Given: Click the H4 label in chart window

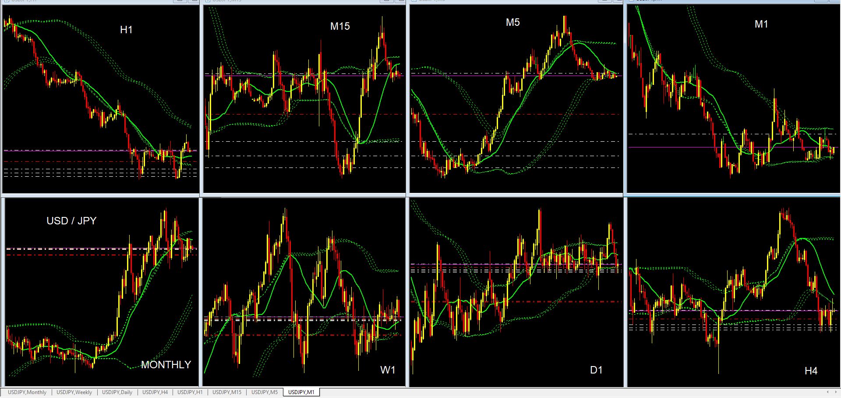Looking at the screenshot, I should tap(811, 371).
